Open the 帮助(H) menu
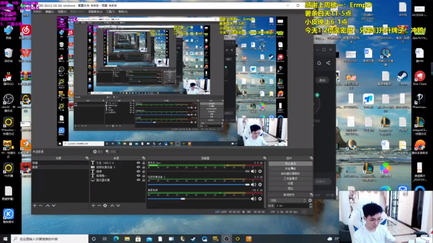Image resolution: width=433 pixels, height=243 pixels. click(x=123, y=12)
